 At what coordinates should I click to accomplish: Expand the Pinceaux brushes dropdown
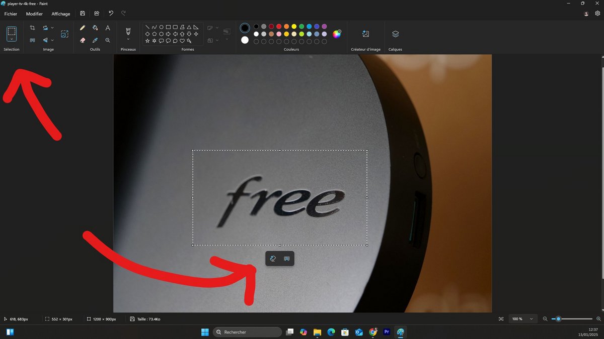click(128, 39)
